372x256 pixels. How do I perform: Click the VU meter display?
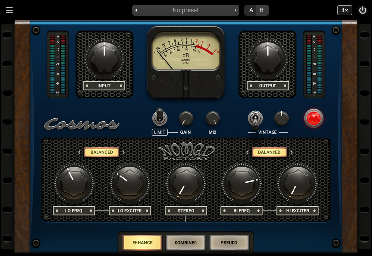pos(186,52)
